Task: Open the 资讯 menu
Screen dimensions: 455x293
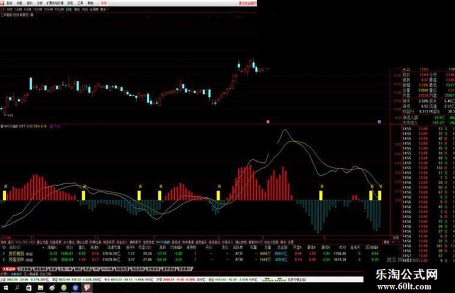Action: tap(70, 3)
